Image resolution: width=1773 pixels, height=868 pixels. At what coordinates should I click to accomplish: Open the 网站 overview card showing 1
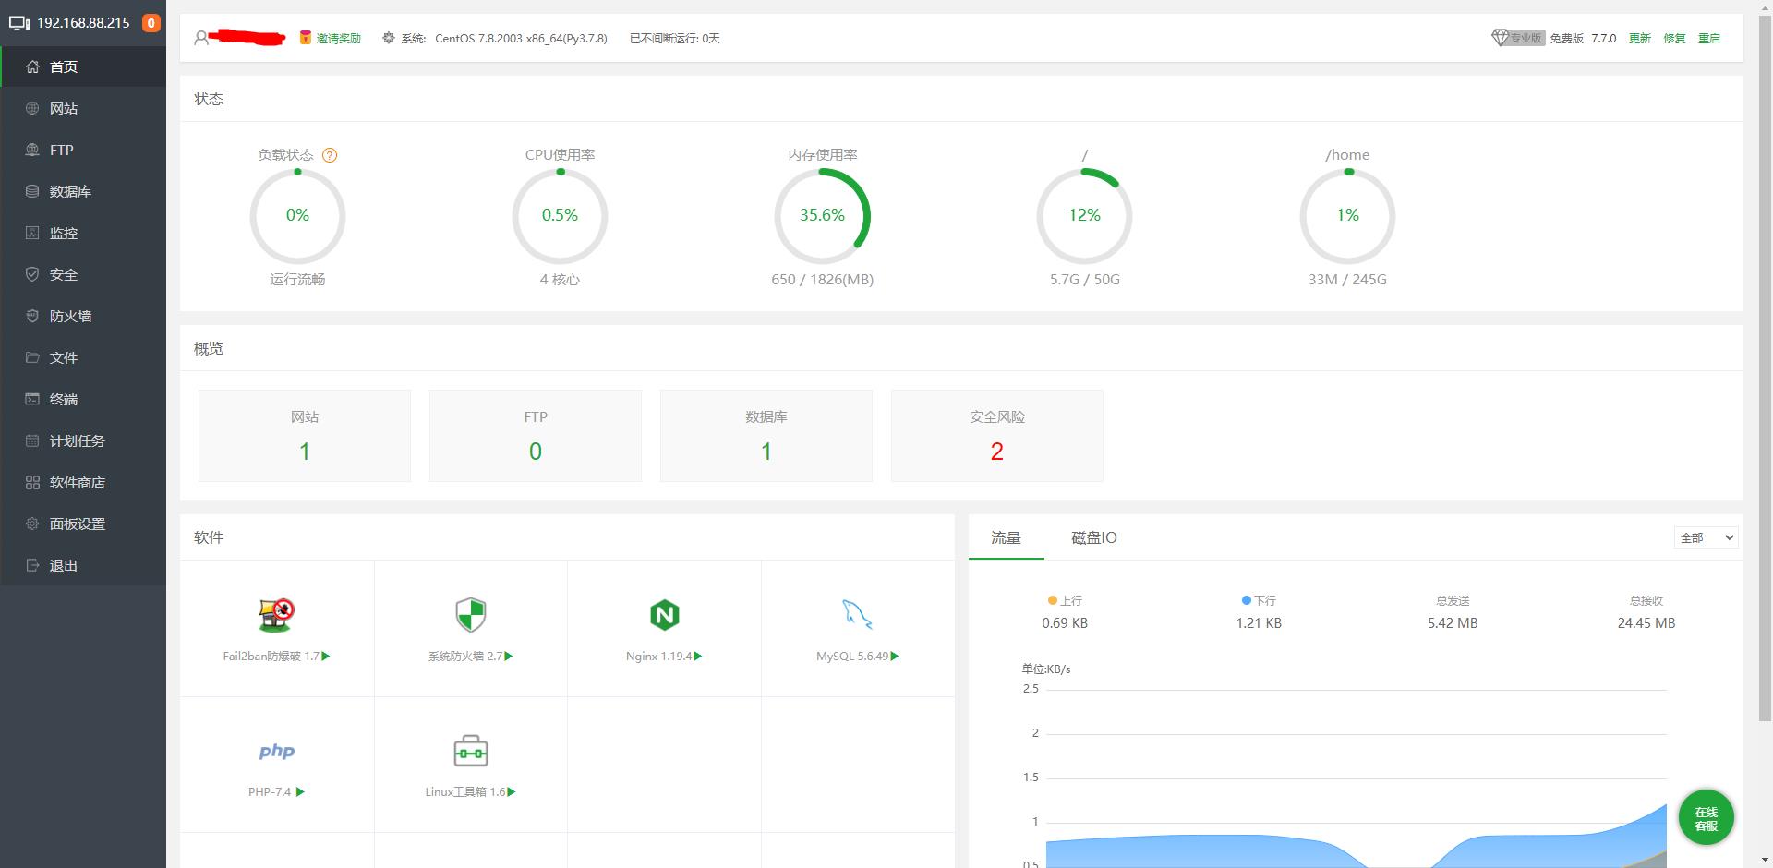(x=305, y=436)
